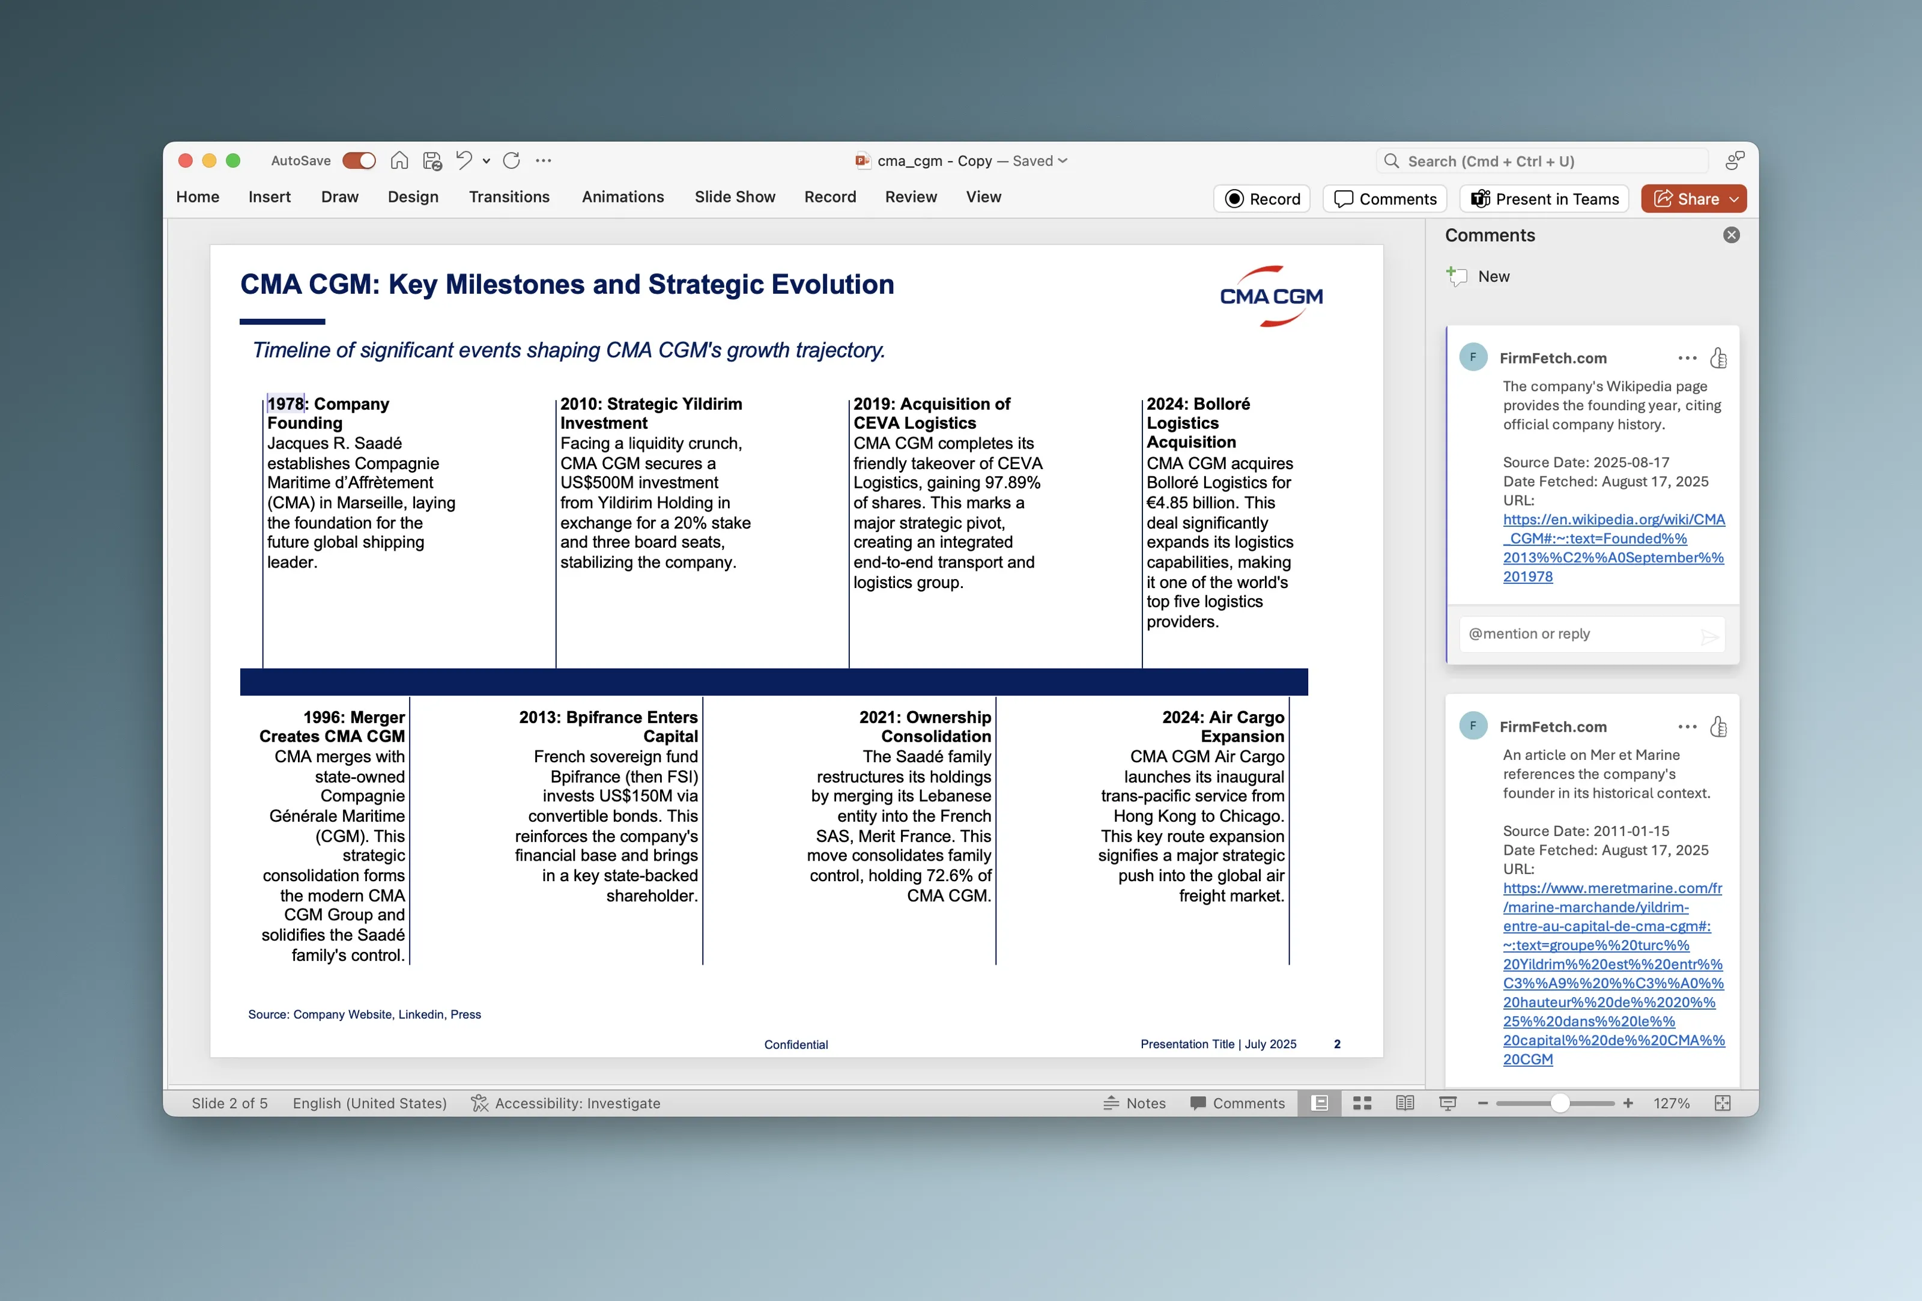Click the 2019 CEVA Logistics heading
Screen dimensions: 1922x1301
932,413
